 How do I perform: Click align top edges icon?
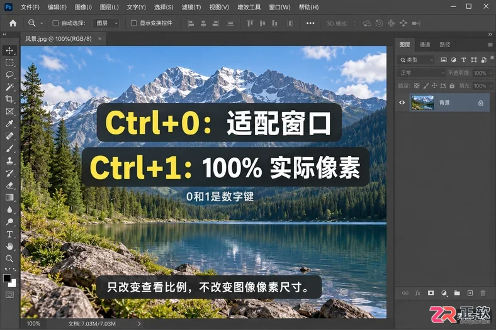point(250,23)
